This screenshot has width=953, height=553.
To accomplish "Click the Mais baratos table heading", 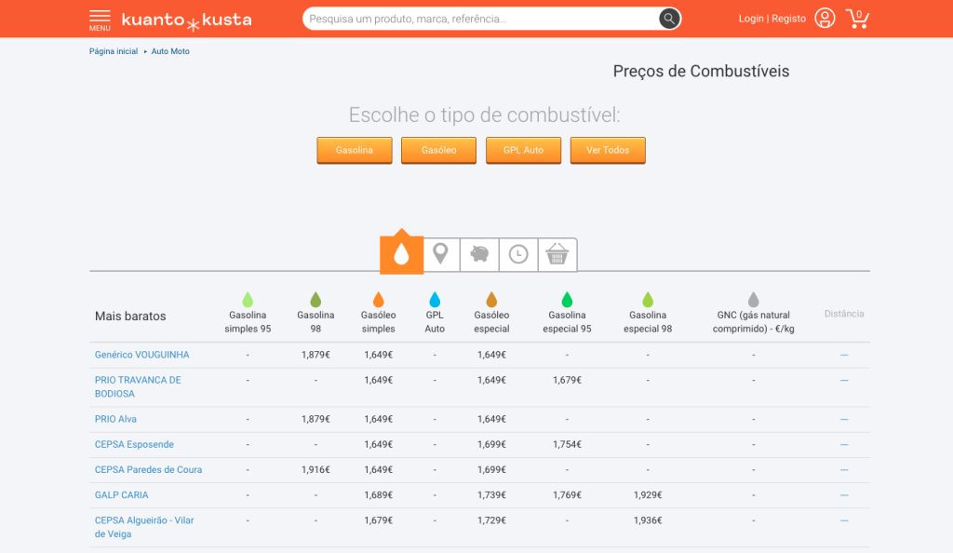I will click(130, 316).
